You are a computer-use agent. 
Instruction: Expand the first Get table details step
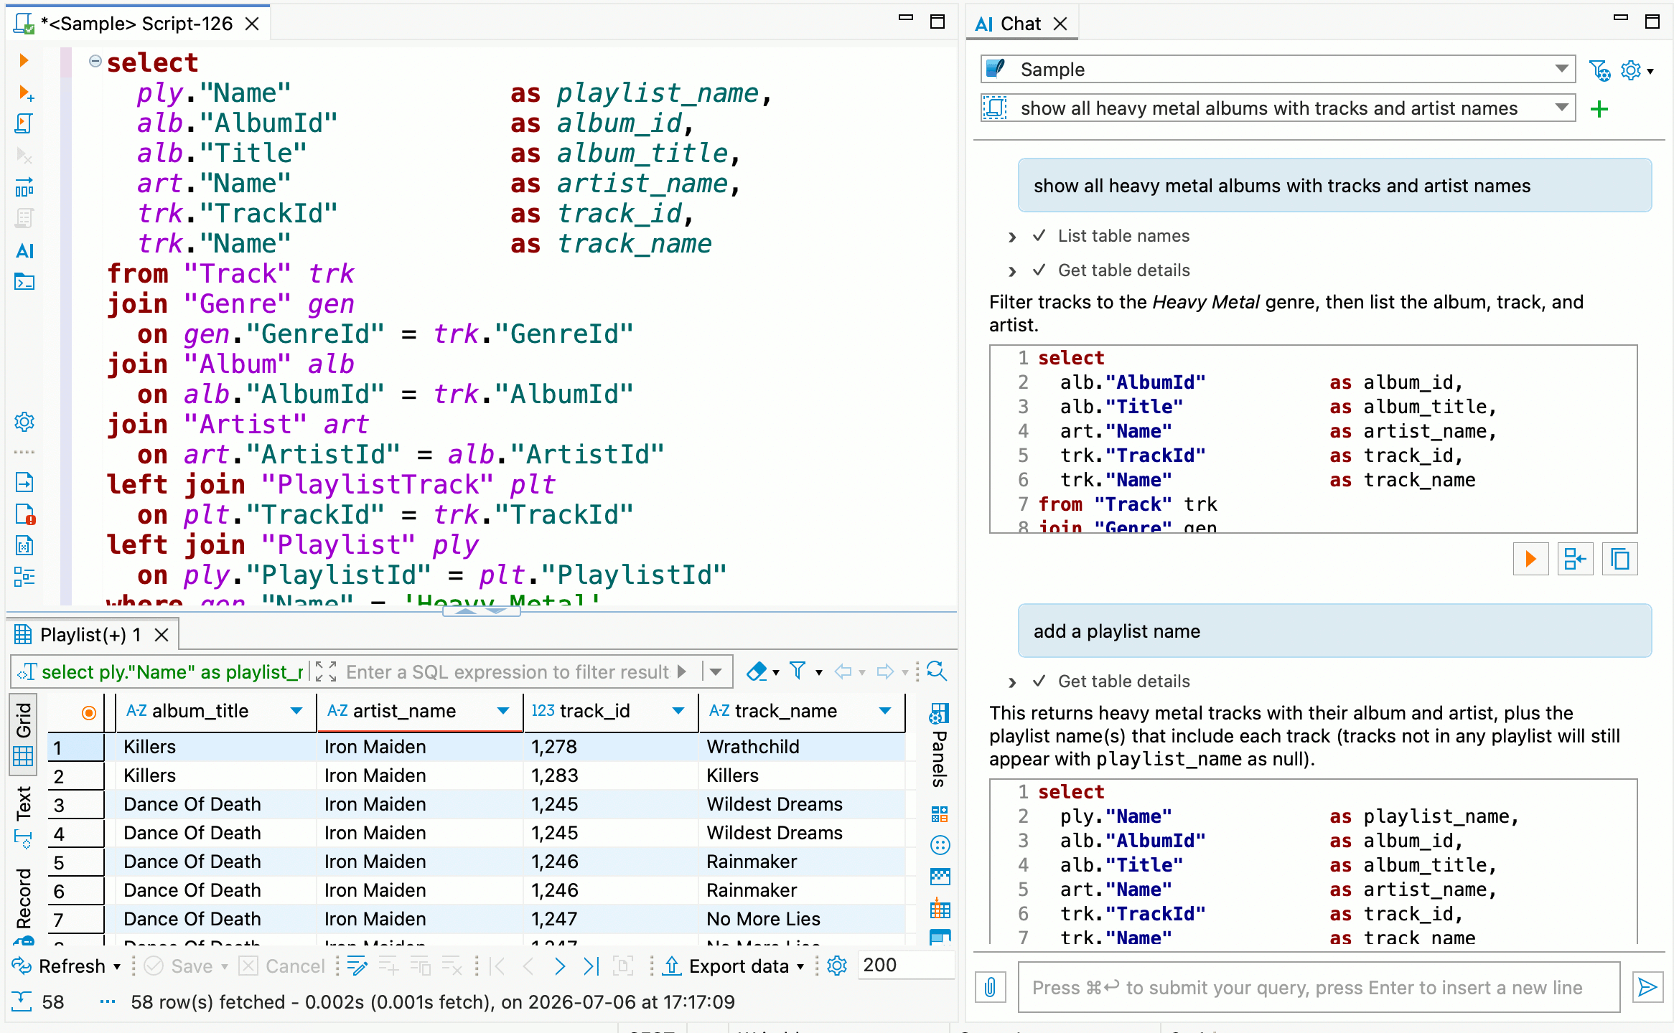coord(1012,271)
